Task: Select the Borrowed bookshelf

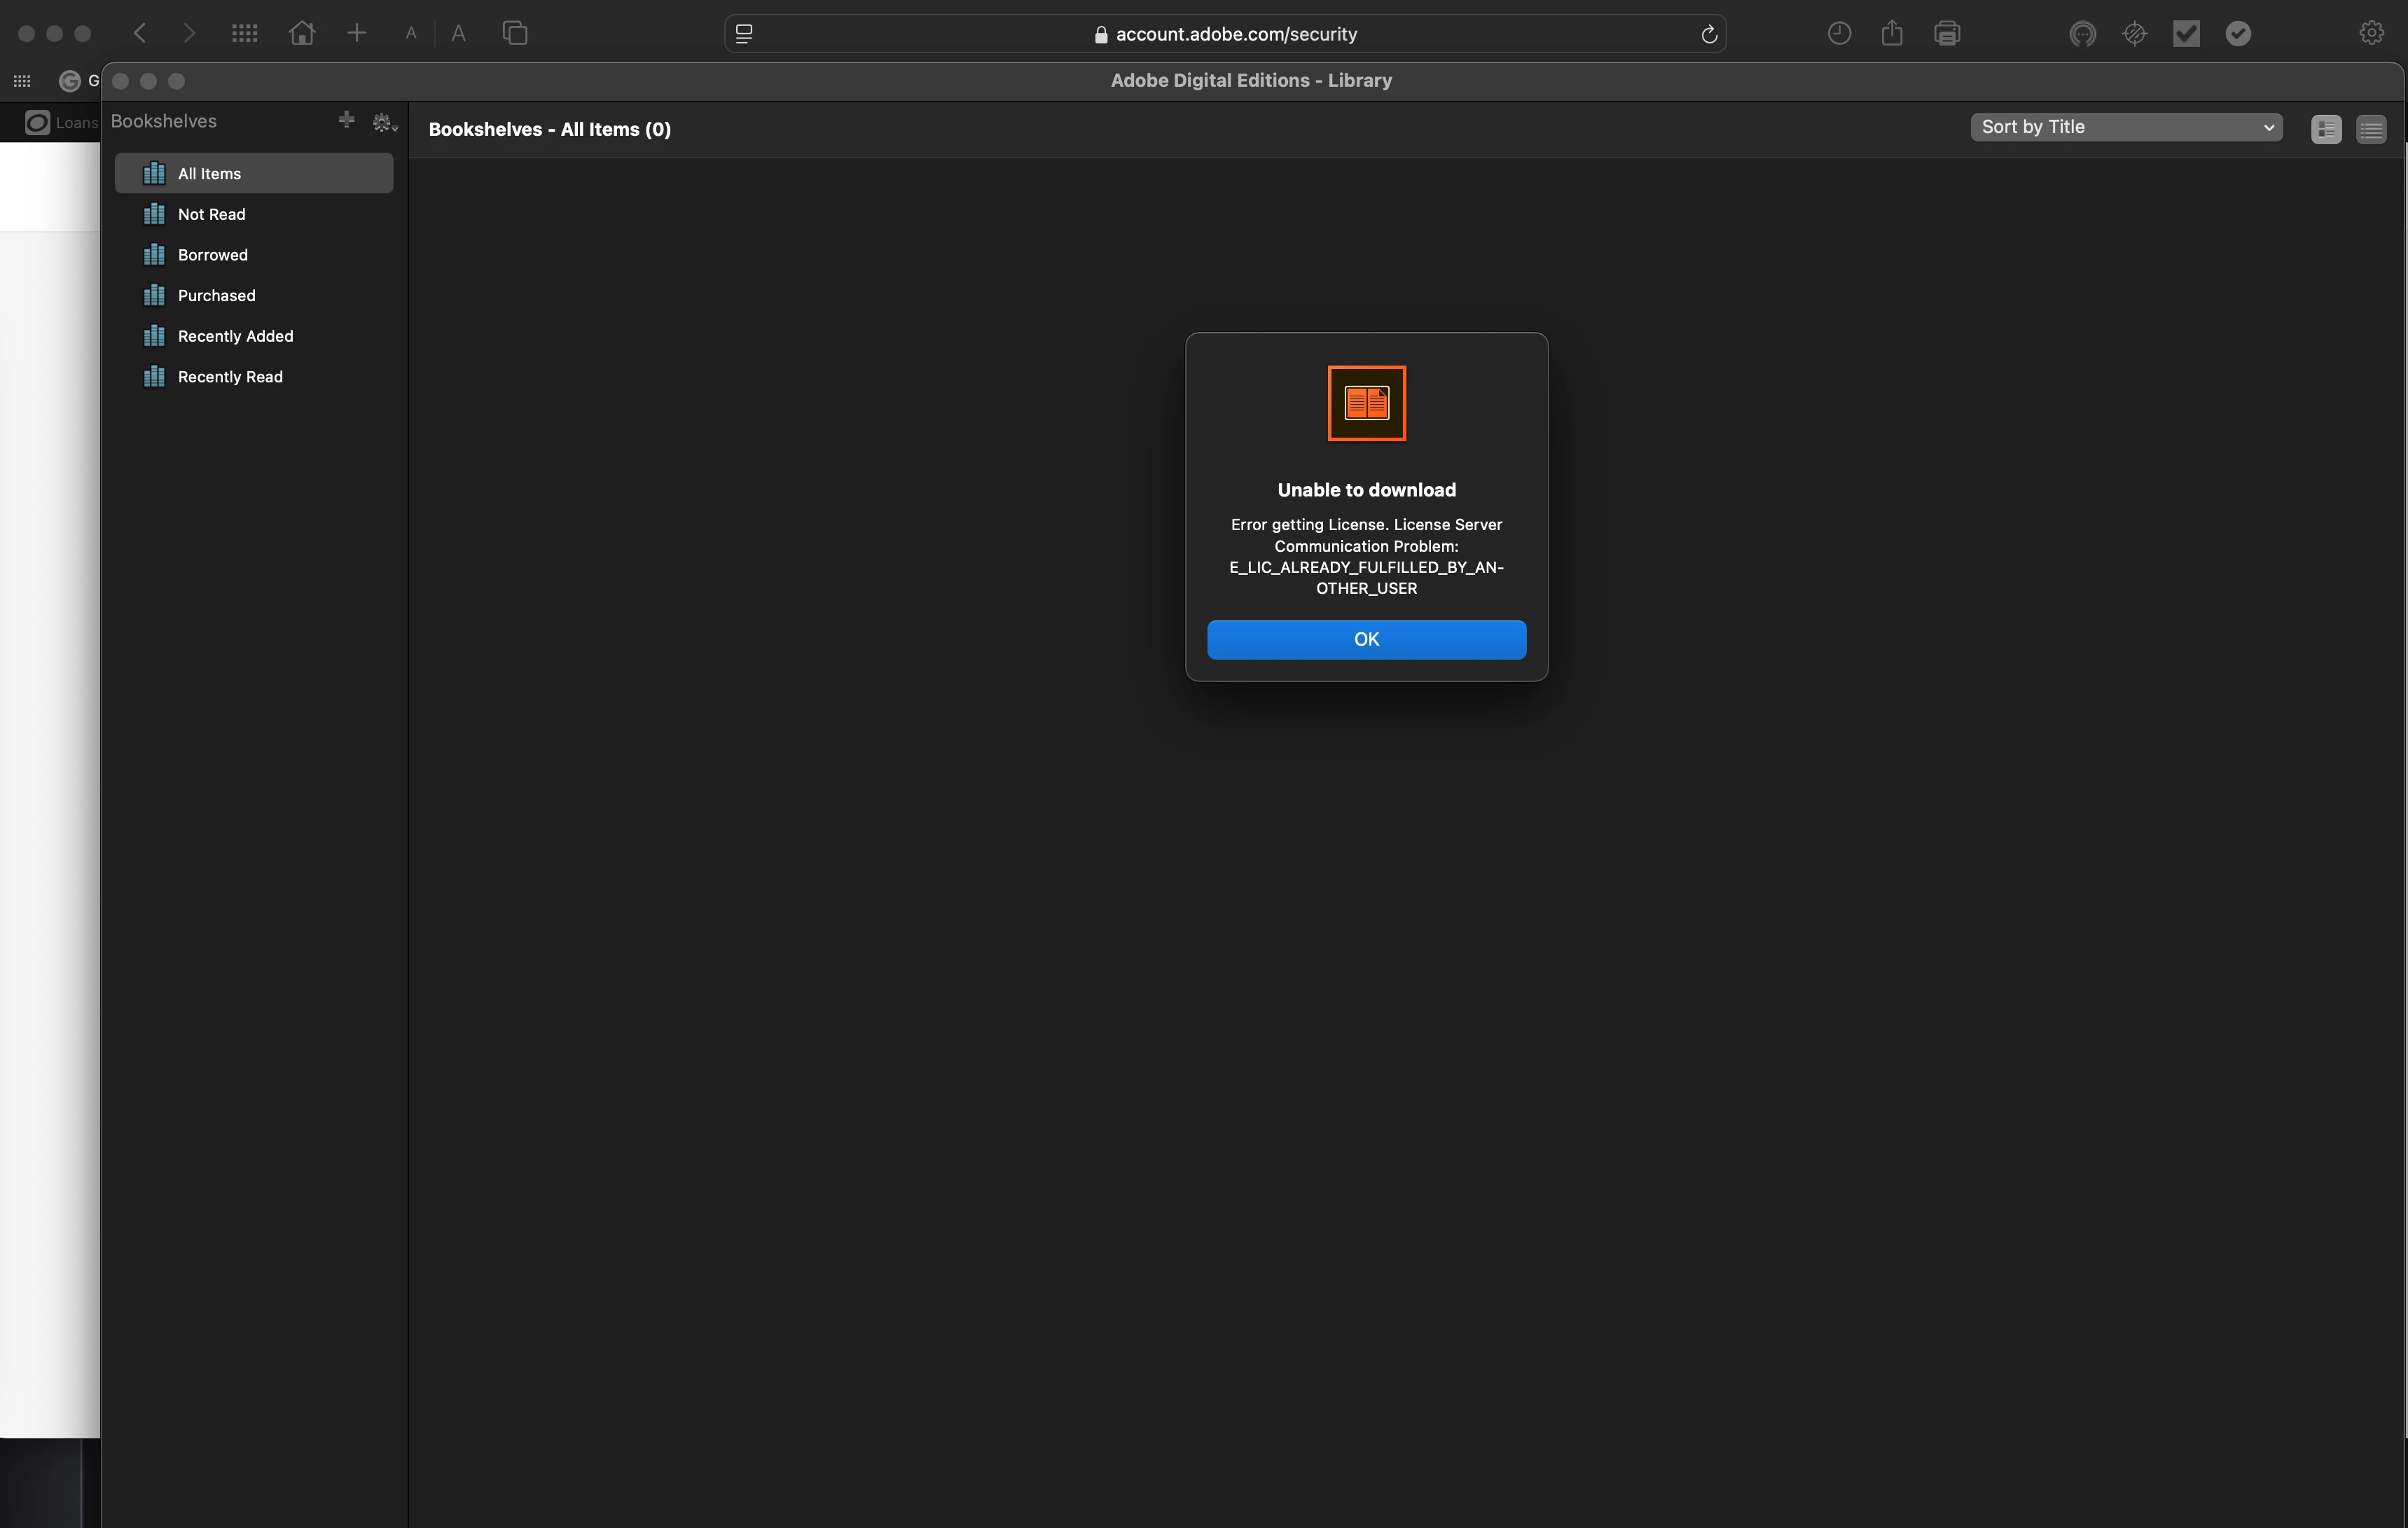Action: point(212,255)
